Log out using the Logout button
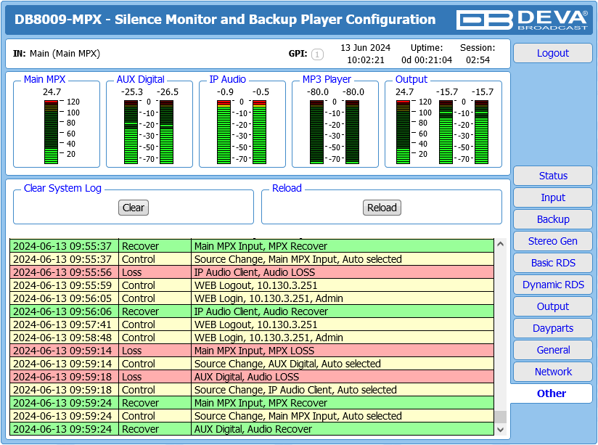The height and width of the screenshot is (445, 598). (552, 53)
